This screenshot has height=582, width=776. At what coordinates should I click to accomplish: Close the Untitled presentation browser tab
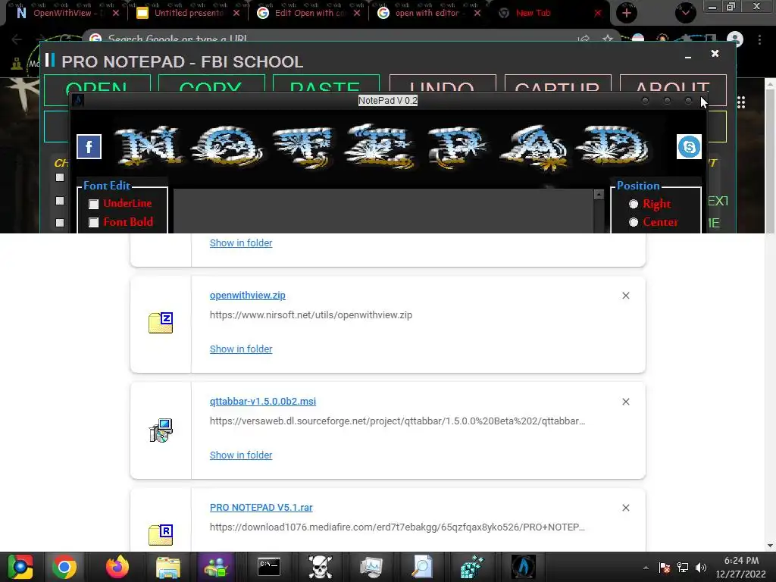[236, 13]
